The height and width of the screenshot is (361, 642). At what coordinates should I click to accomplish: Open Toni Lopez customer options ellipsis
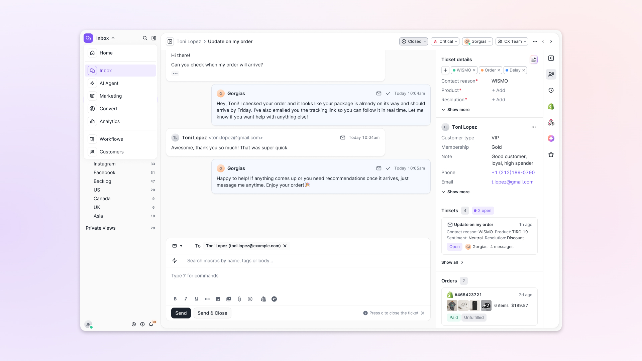[534, 127]
